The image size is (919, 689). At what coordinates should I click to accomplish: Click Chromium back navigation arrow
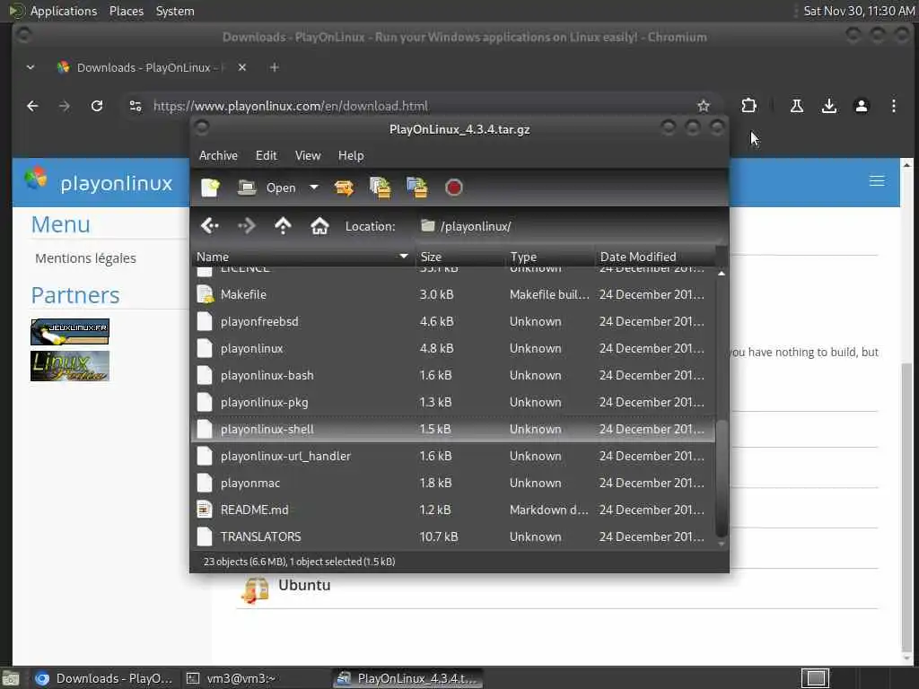coord(33,106)
